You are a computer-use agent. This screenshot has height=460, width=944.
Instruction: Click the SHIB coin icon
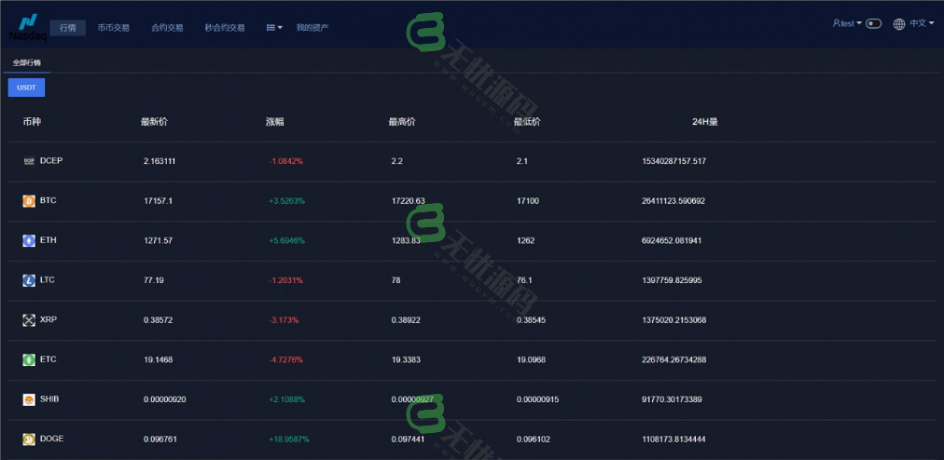[x=29, y=399]
